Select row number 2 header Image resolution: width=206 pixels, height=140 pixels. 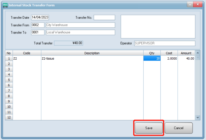[x=9, y=64]
